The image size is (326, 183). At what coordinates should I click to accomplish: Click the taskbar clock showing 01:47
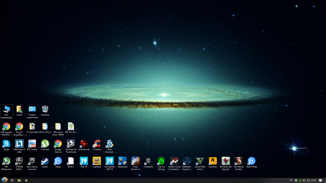tap(313, 180)
